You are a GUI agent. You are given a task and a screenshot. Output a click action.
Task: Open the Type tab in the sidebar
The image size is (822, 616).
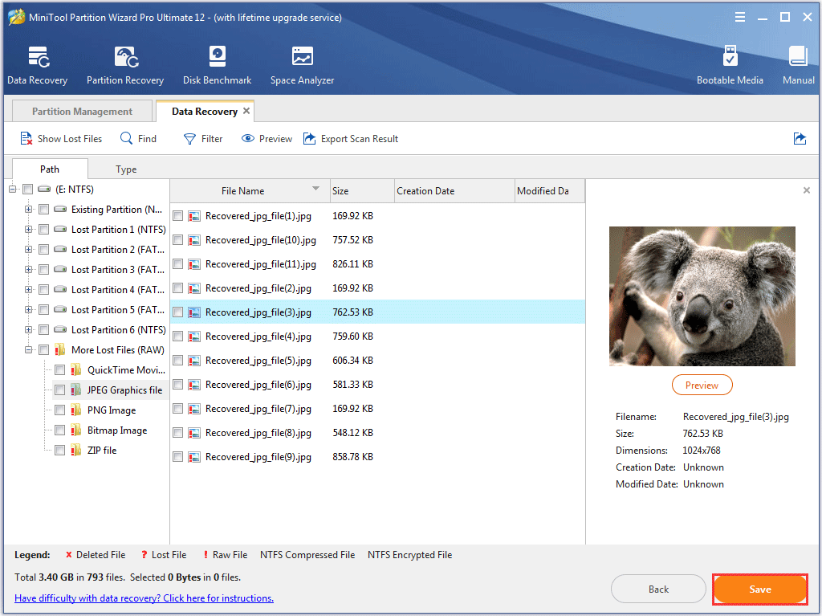[125, 169]
